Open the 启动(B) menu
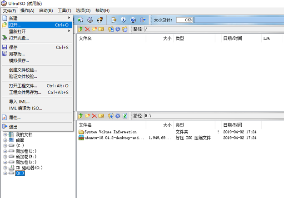 pyautogui.click(x=46, y=11)
